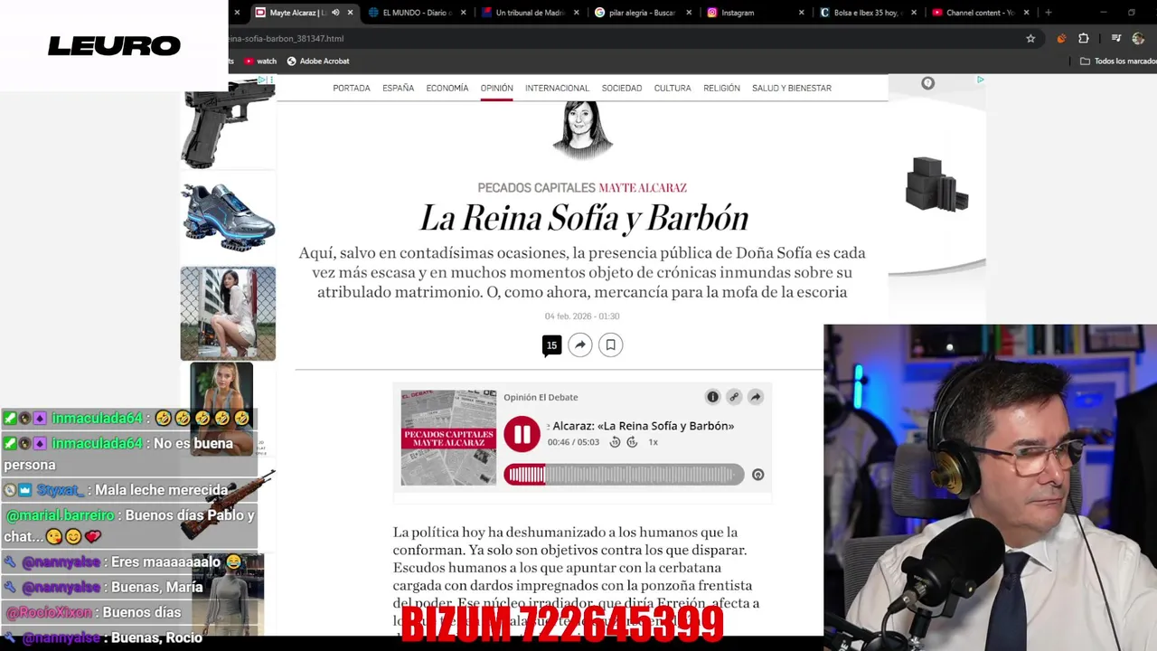
Task: Open the chrome sneaker ad image
Action: (x=228, y=218)
